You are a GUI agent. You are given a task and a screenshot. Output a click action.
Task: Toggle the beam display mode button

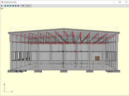[23, 6]
